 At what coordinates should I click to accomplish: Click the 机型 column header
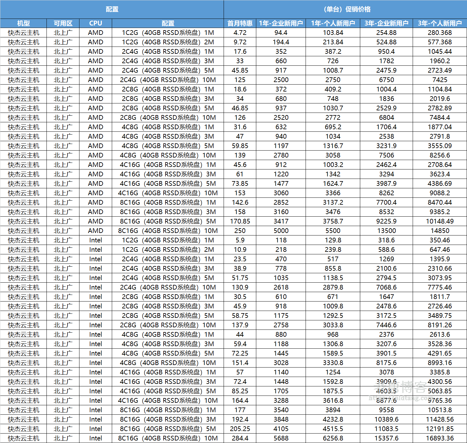(x=24, y=23)
